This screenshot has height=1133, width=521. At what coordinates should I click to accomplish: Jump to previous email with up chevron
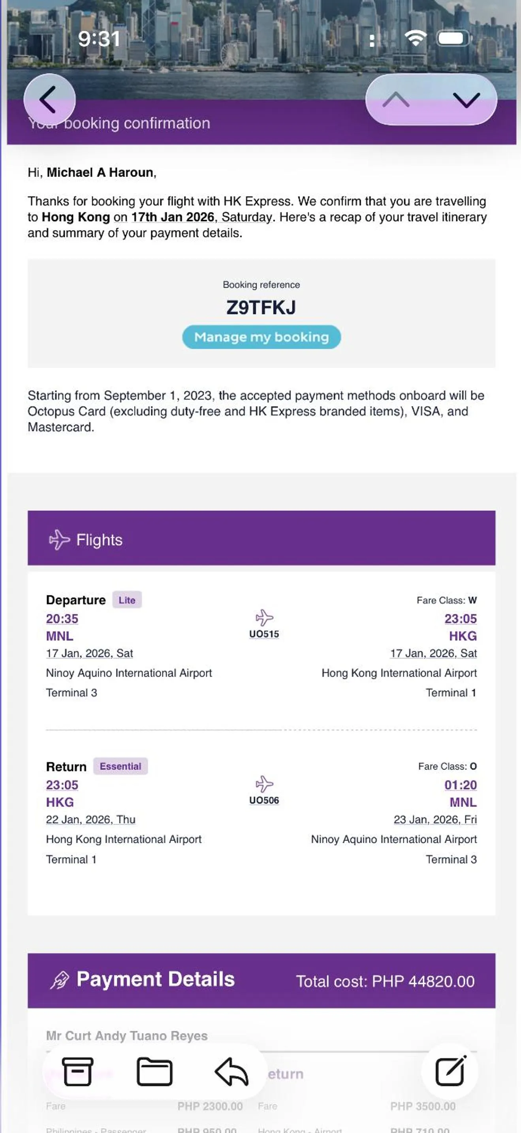[x=396, y=100]
